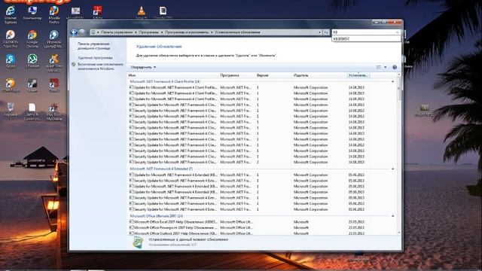Open the Adobe desktop shortcut
Image resolution: width=482 pixels, height=271 pixels.
pyautogui.click(x=97, y=12)
